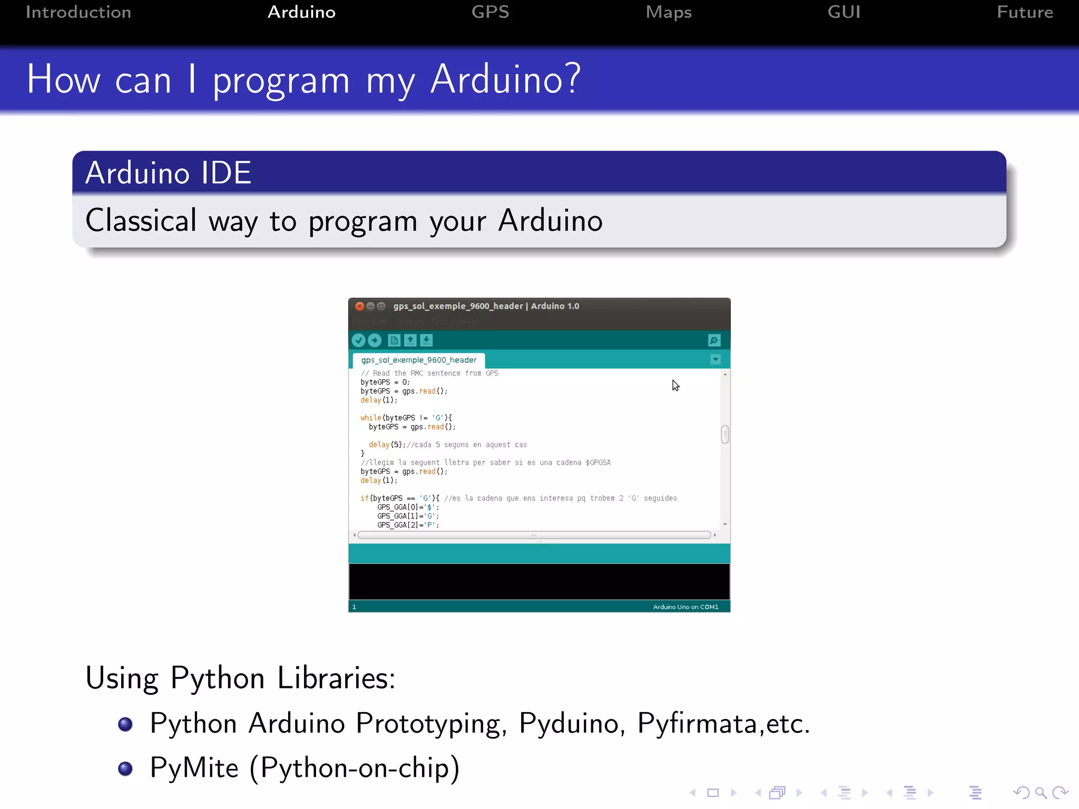Click the horizontal scrollbar in code editor
The width and height of the screenshot is (1079, 809).
pos(534,535)
